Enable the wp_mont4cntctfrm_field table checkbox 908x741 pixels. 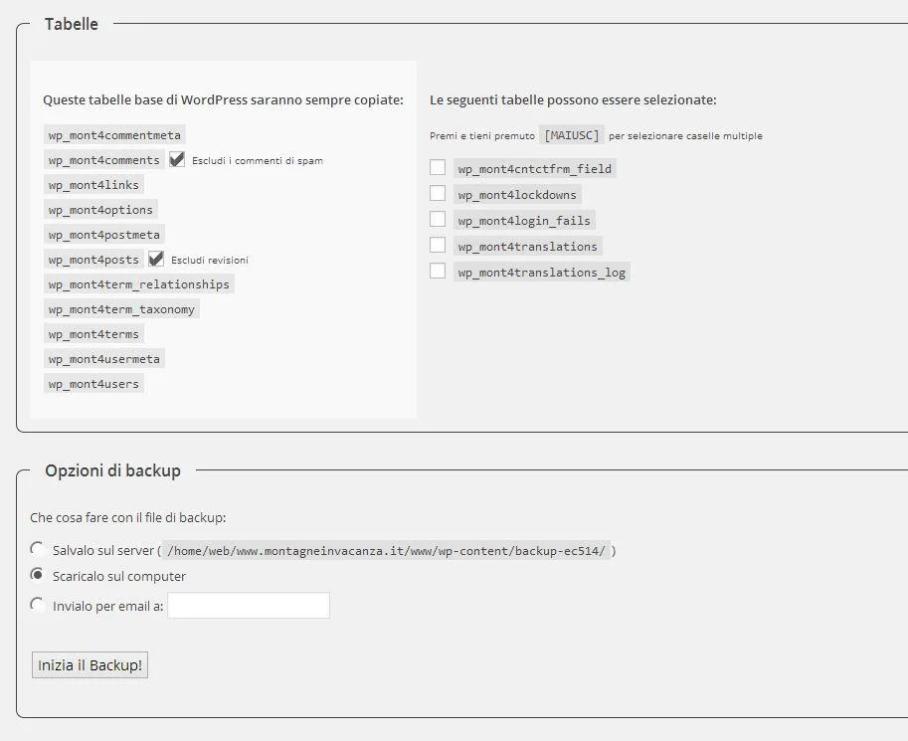point(437,167)
